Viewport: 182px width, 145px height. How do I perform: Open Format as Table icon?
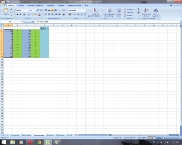click(x=109, y=11)
